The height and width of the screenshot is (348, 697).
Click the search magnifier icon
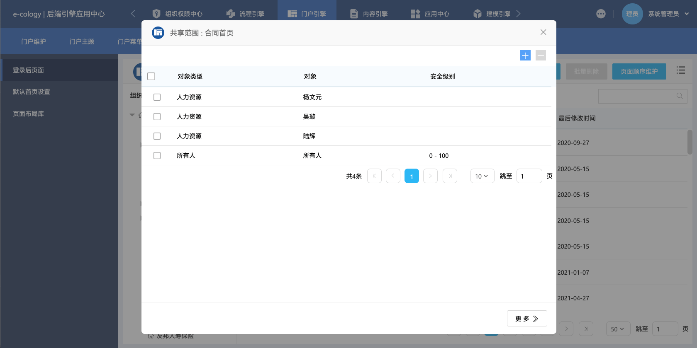pos(680,96)
